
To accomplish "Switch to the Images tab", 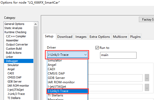I will [81, 37].
